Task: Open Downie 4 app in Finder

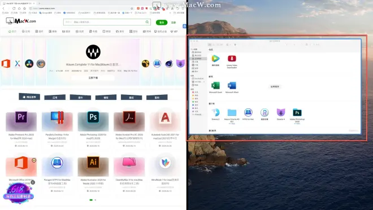Action: click(x=281, y=112)
